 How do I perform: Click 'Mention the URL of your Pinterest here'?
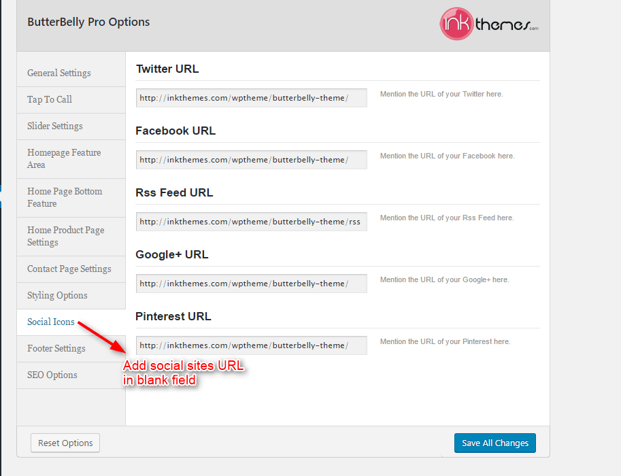[445, 342]
